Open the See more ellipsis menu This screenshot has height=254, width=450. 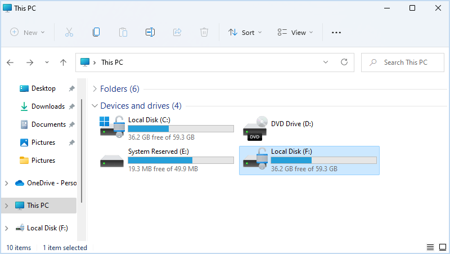point(336,33)
